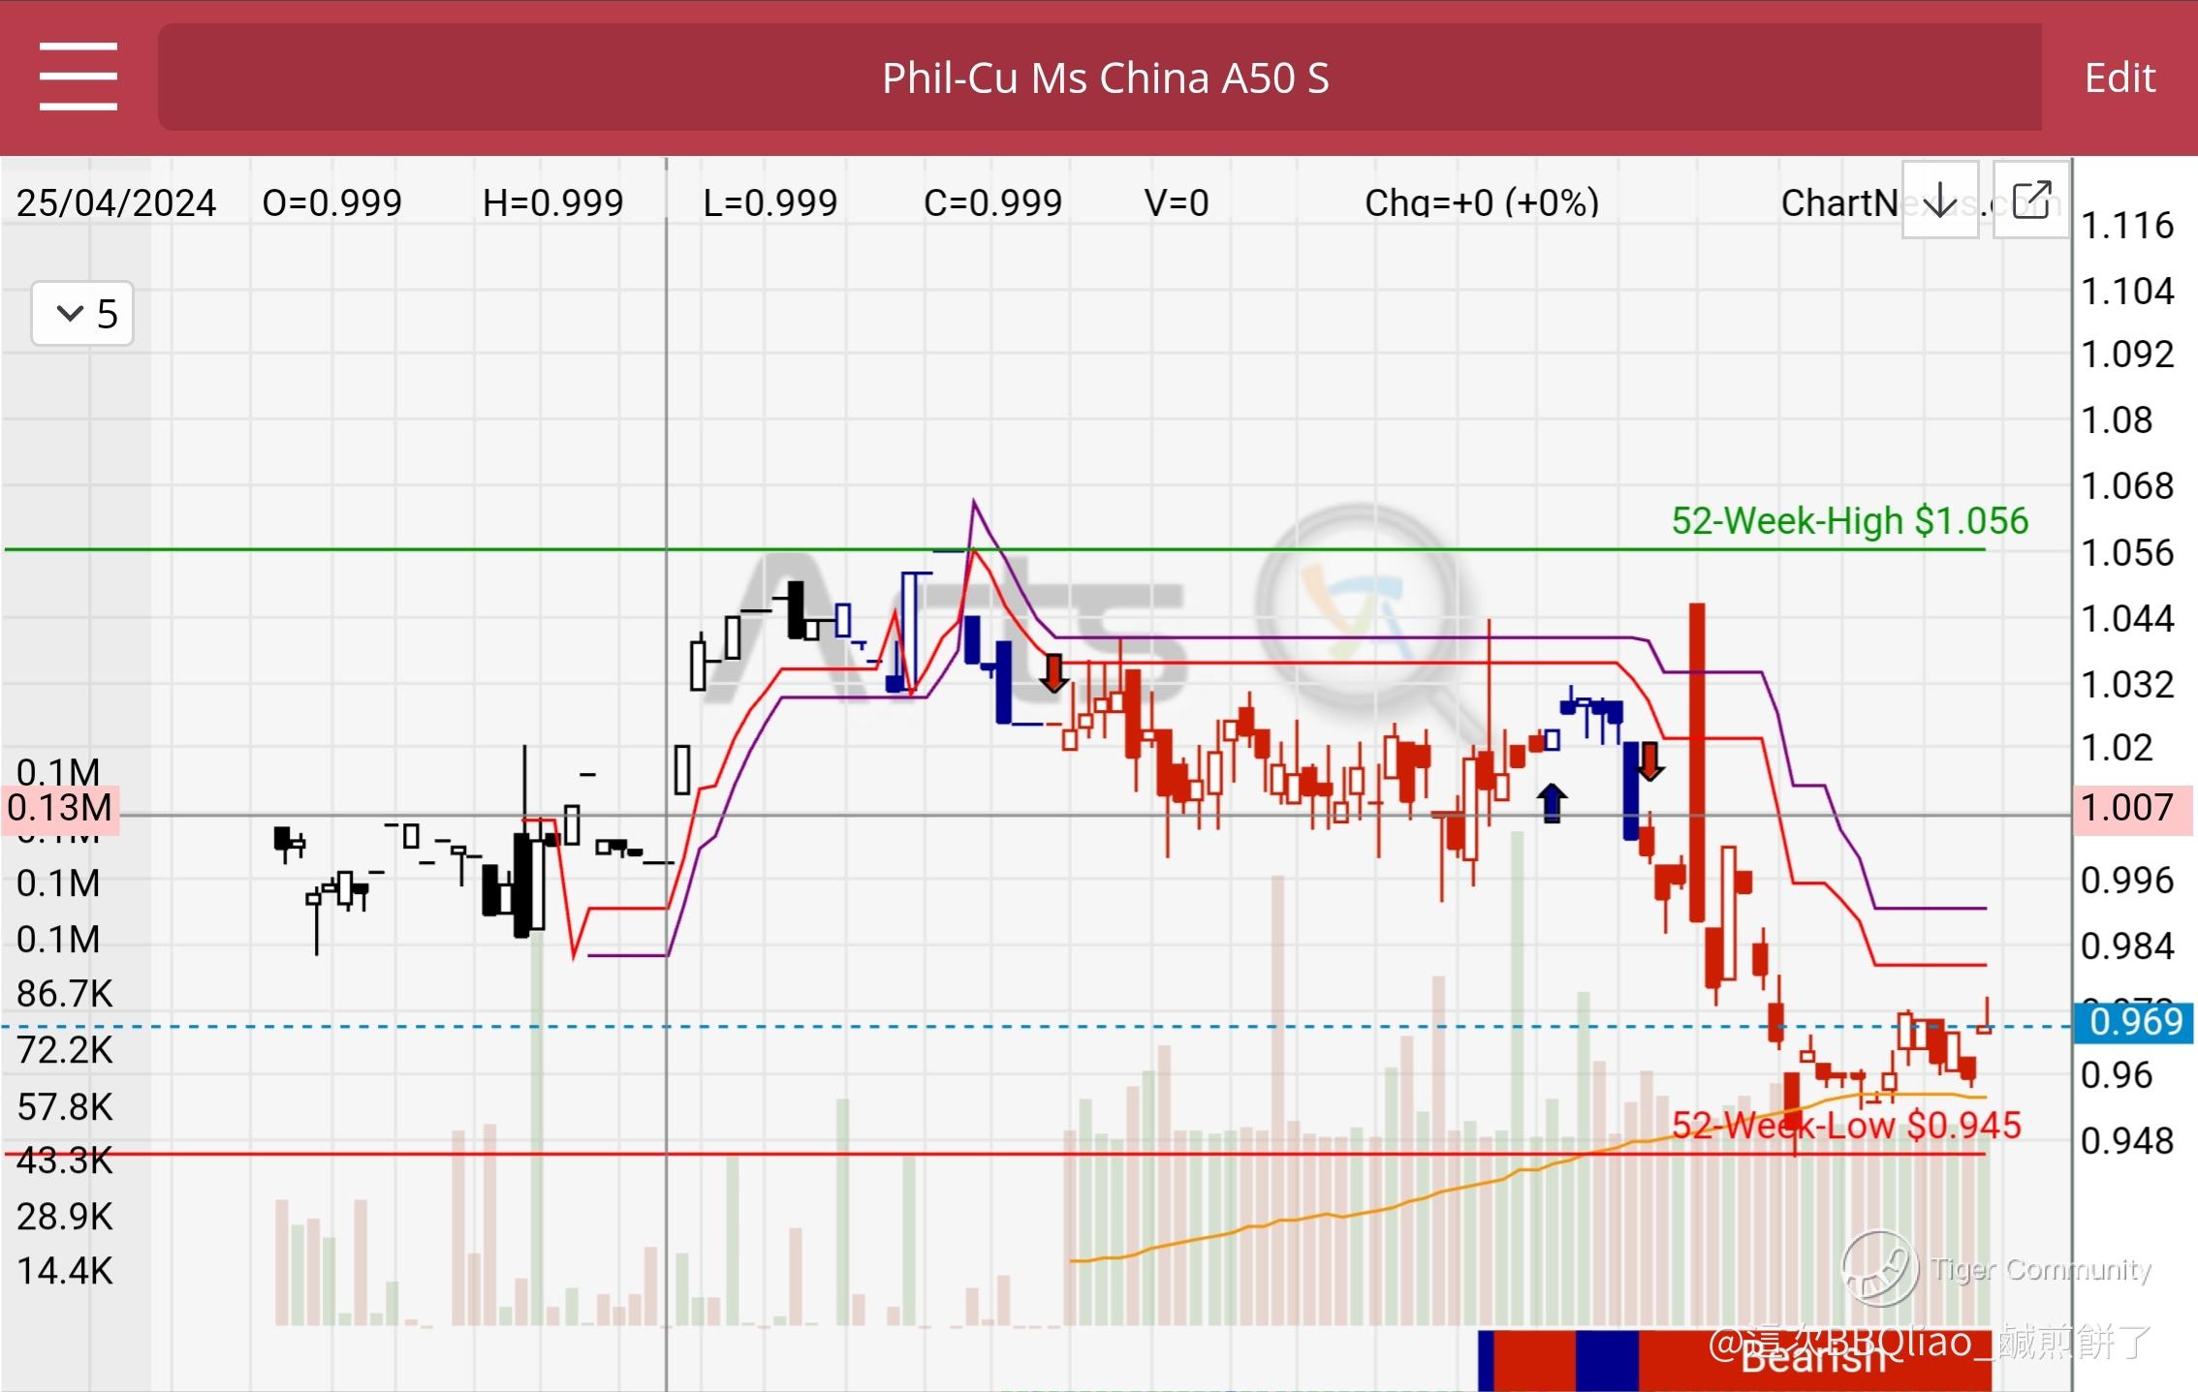This screenshot has width=2198, height=1392.
Task: Click the blue up-arrow buy signal
Action: pyautogui.click(x=1552, y=802)
